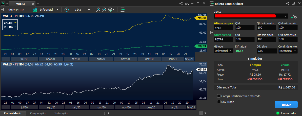Click the Short: PETR4 asset field
302x116 pixels.
click(16, 10)
